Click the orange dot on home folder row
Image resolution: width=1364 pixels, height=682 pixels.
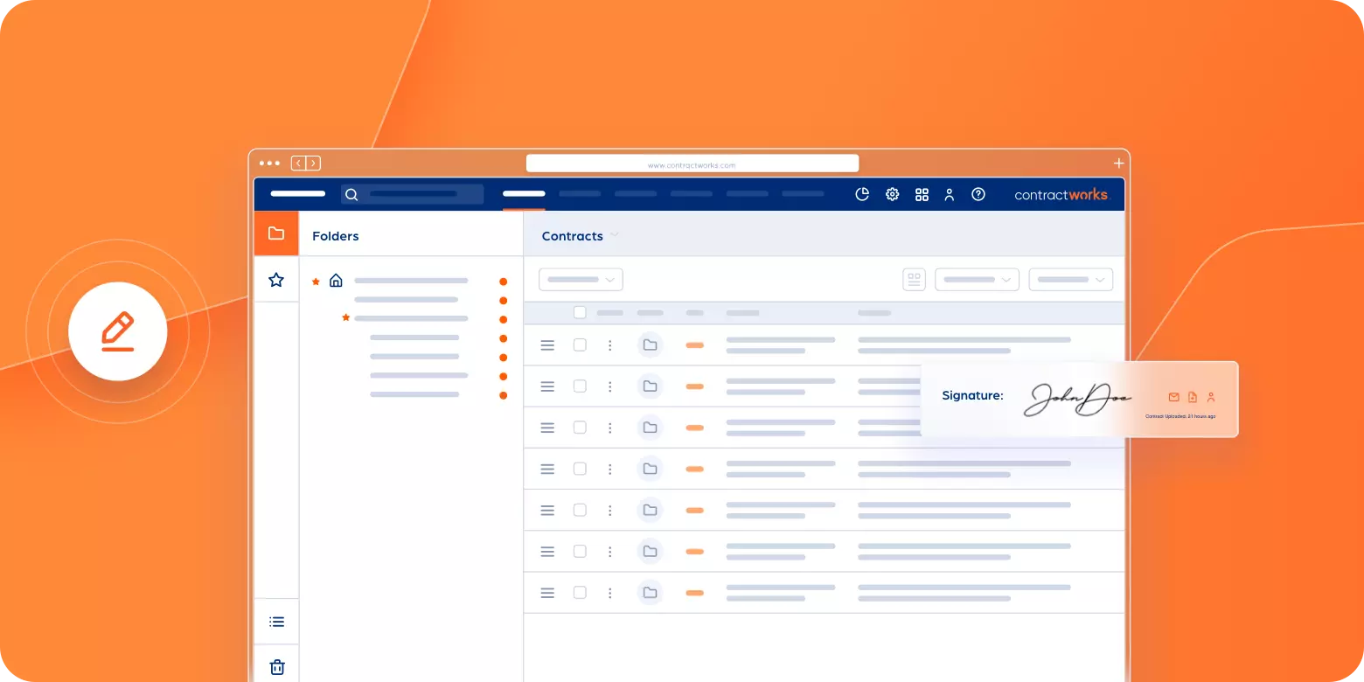click(503, 282)
